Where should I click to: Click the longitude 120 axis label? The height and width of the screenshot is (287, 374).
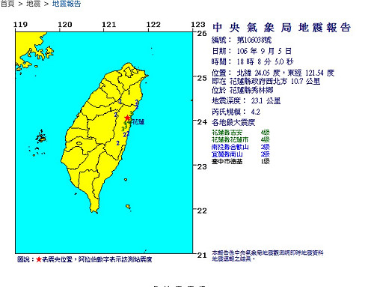65,25
